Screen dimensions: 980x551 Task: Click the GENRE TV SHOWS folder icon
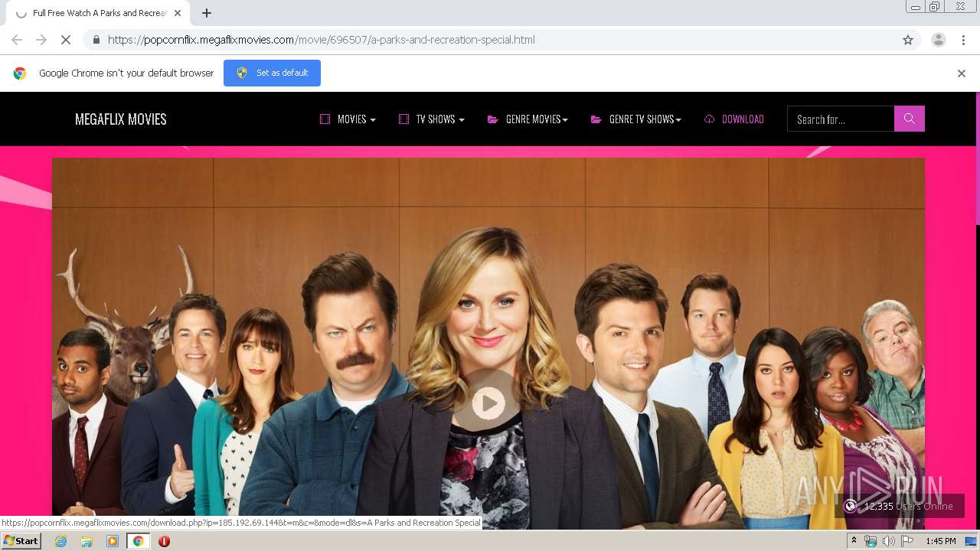pyautogui.click(x=596, y=119)
